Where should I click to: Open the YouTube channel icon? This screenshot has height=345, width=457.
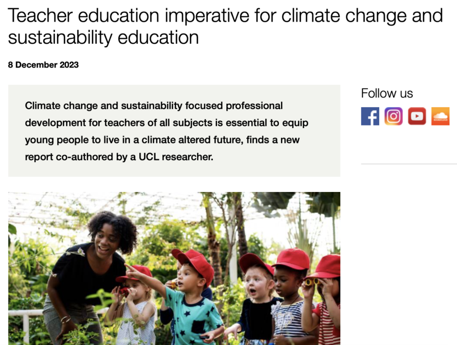[x=417, y=116]
